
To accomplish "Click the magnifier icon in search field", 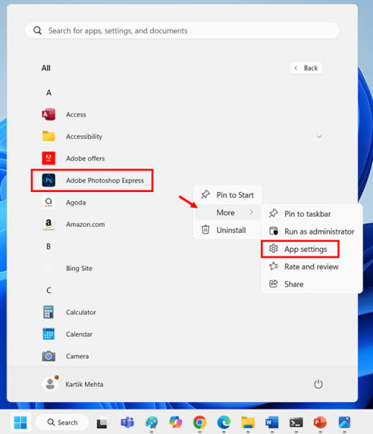I will 37,31.
